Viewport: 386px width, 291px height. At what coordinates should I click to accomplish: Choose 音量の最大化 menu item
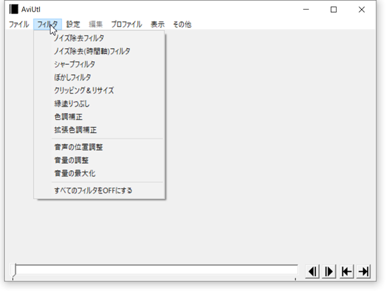99,173
